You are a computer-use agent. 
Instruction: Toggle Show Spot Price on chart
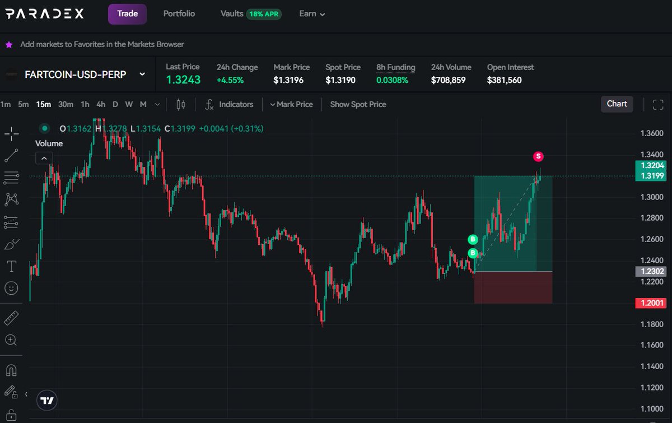[357, 104]
